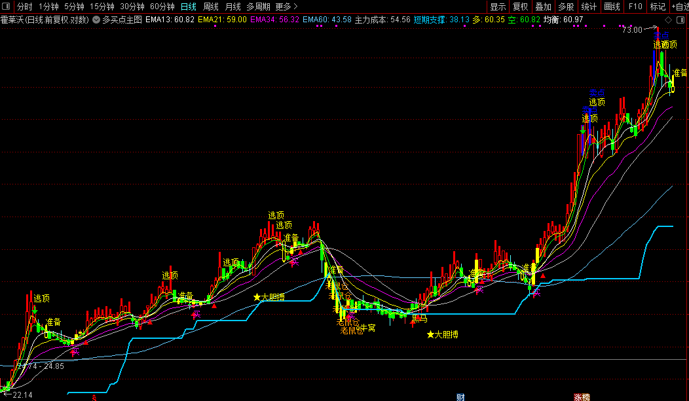Viewport: 689px width, 401px height.
Task: Click the 73.00 high price label
Action: pyautogui.click(x=632, y=30)
